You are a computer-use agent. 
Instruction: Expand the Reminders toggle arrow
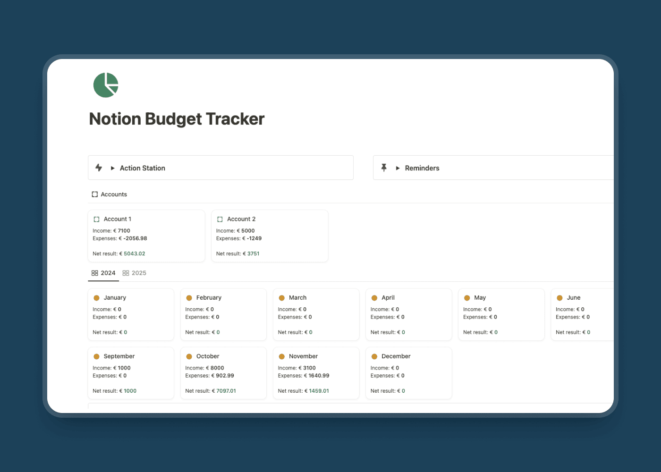(x=398, y=168)
